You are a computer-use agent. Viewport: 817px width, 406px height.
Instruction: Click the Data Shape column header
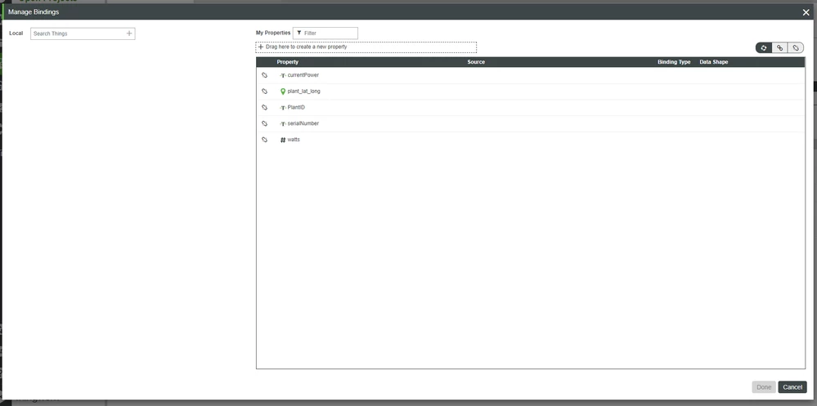[714, 62]
